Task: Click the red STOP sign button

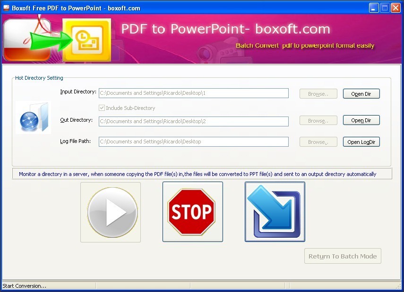Action: coord(192,212)
